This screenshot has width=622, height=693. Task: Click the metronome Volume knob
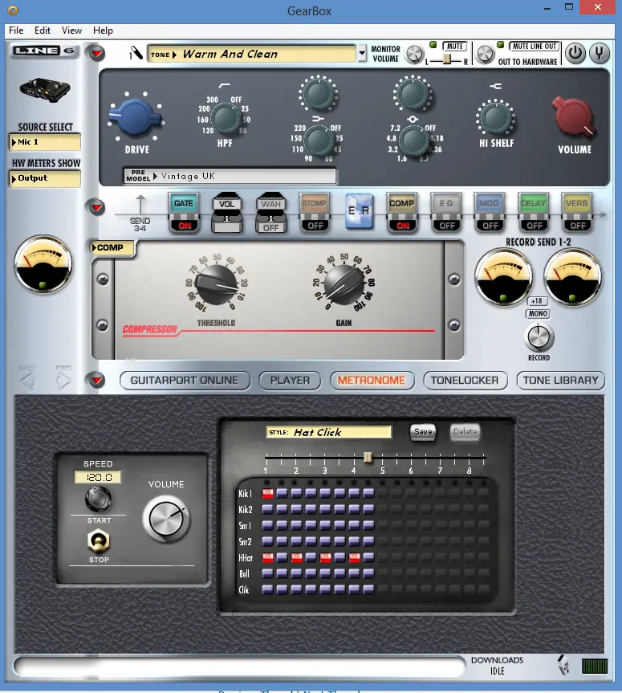click(166, 519)
